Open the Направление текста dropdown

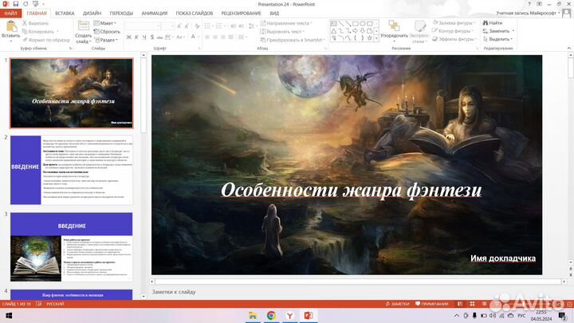coord(286,23)
